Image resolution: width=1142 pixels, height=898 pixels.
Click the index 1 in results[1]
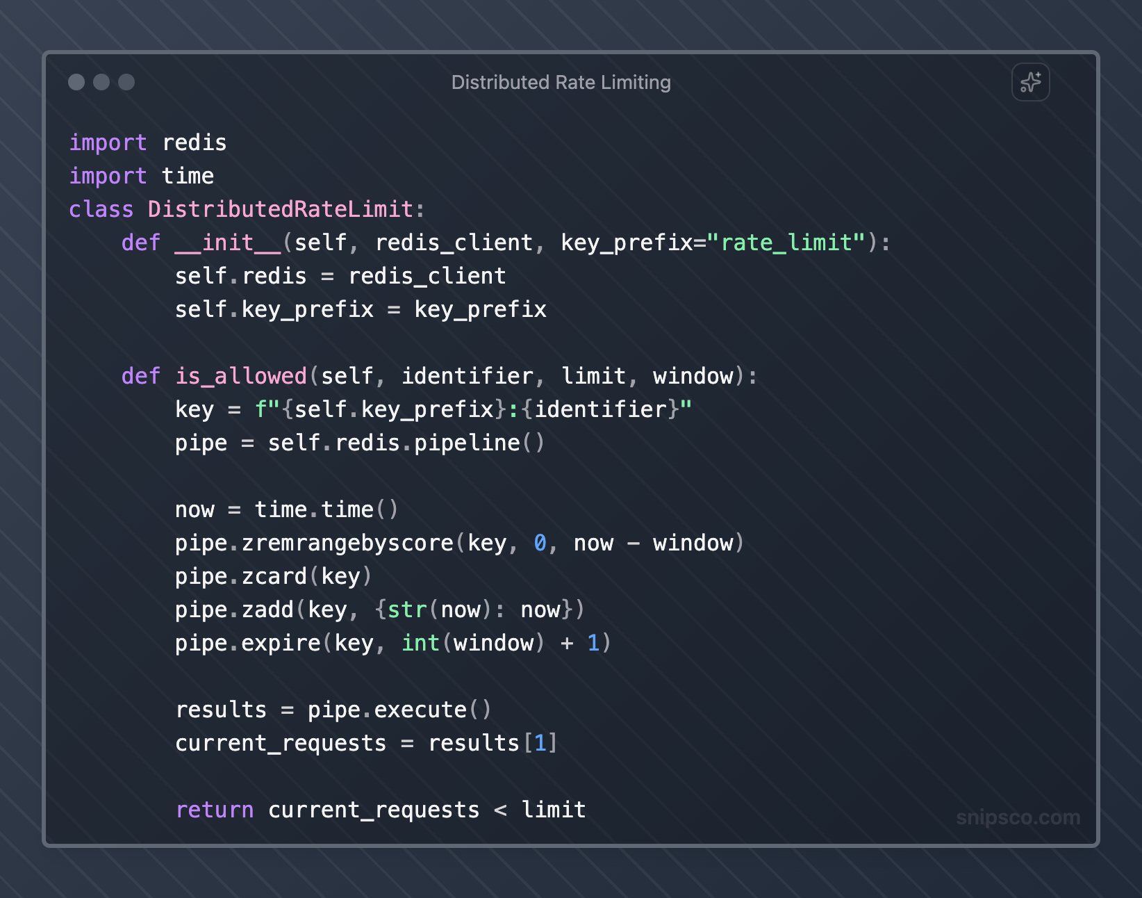[x=540, y=743]
